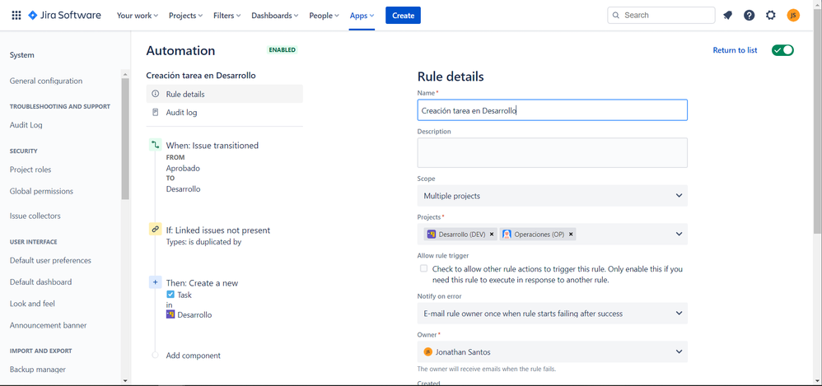Click in the top Search box
Screen dimensions: 822x386
coord(661,15)
